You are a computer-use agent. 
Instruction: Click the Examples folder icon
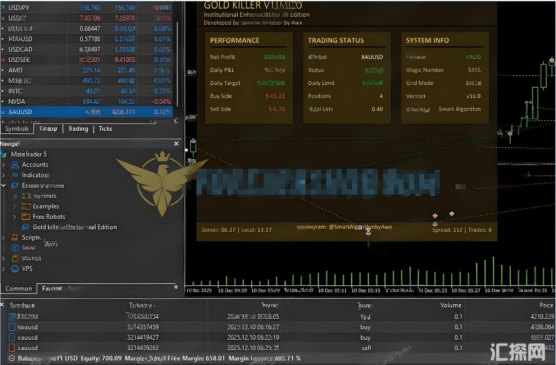click(25, 206)
